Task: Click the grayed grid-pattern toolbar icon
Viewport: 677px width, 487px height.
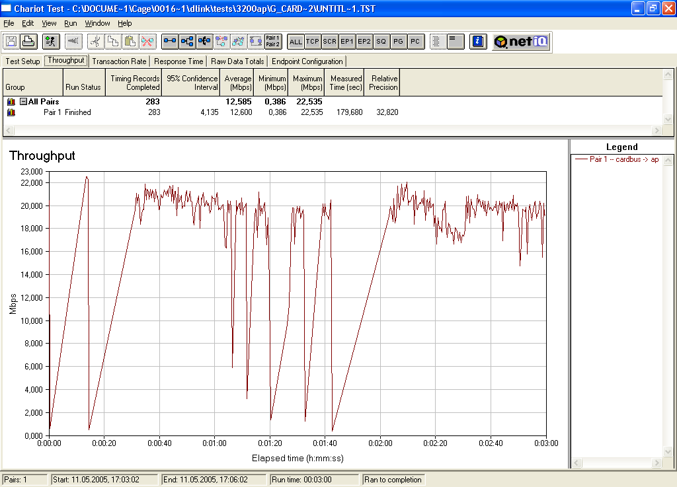Action: pos(438,42)
